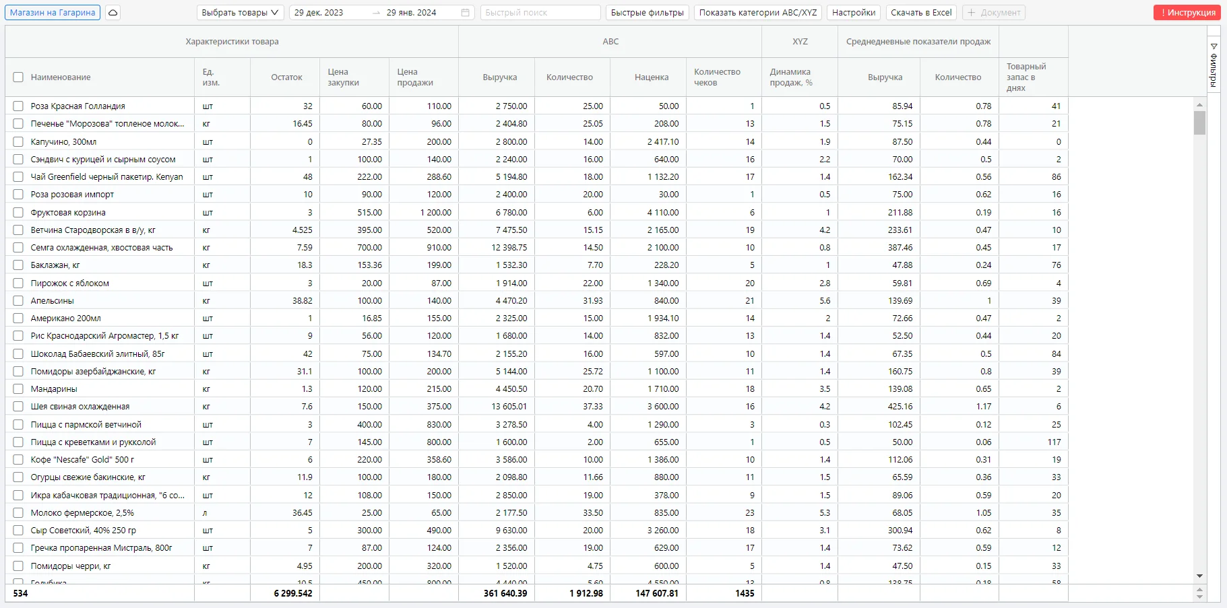Select the Огурцы свежие бакинские, кг cell
This screenshot has width=1227, height=608.
[x=88, y=477]
